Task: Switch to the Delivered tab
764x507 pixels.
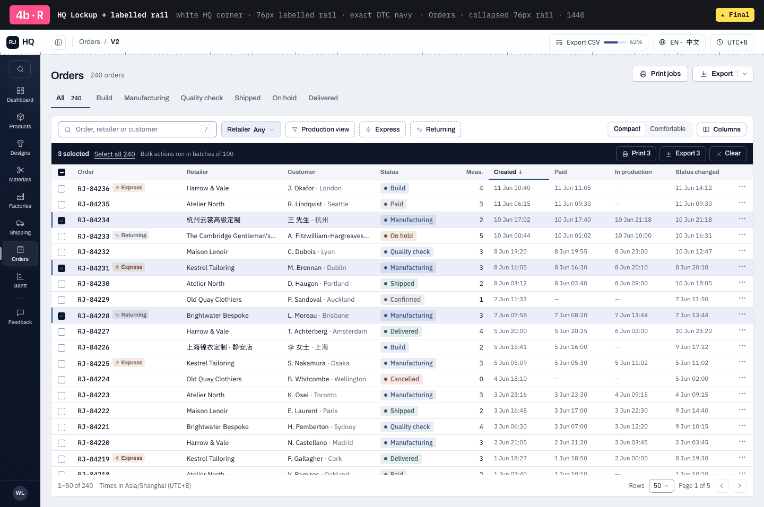Action: pos(323,98)
